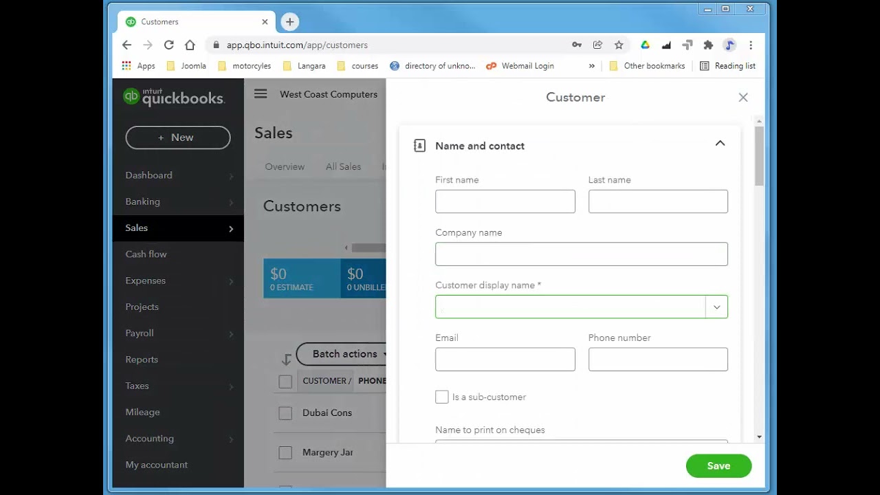Enable Is a sub-customer checkbox

442,397
